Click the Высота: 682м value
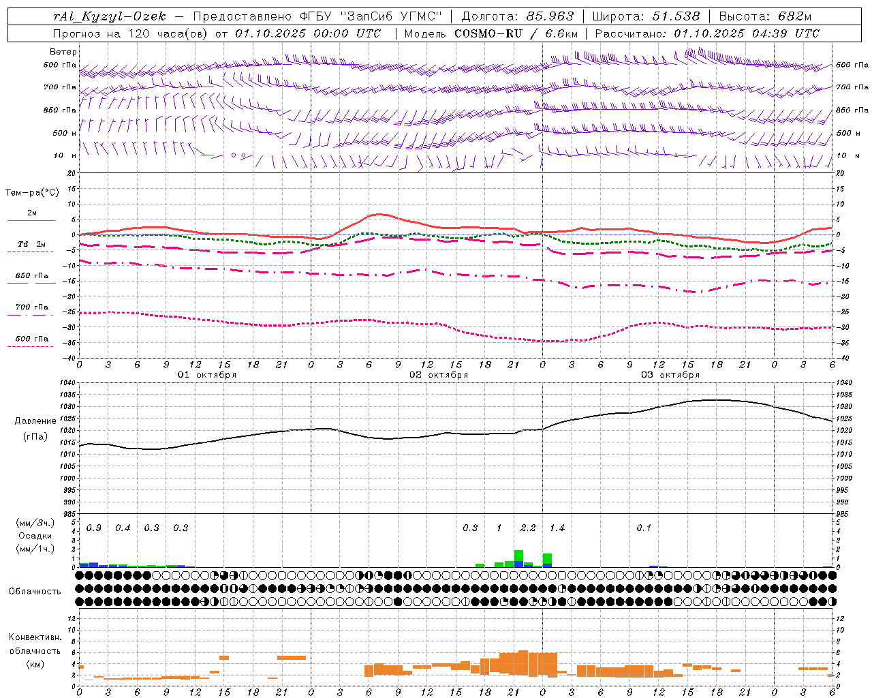872x698 pixels. (765, 16)
